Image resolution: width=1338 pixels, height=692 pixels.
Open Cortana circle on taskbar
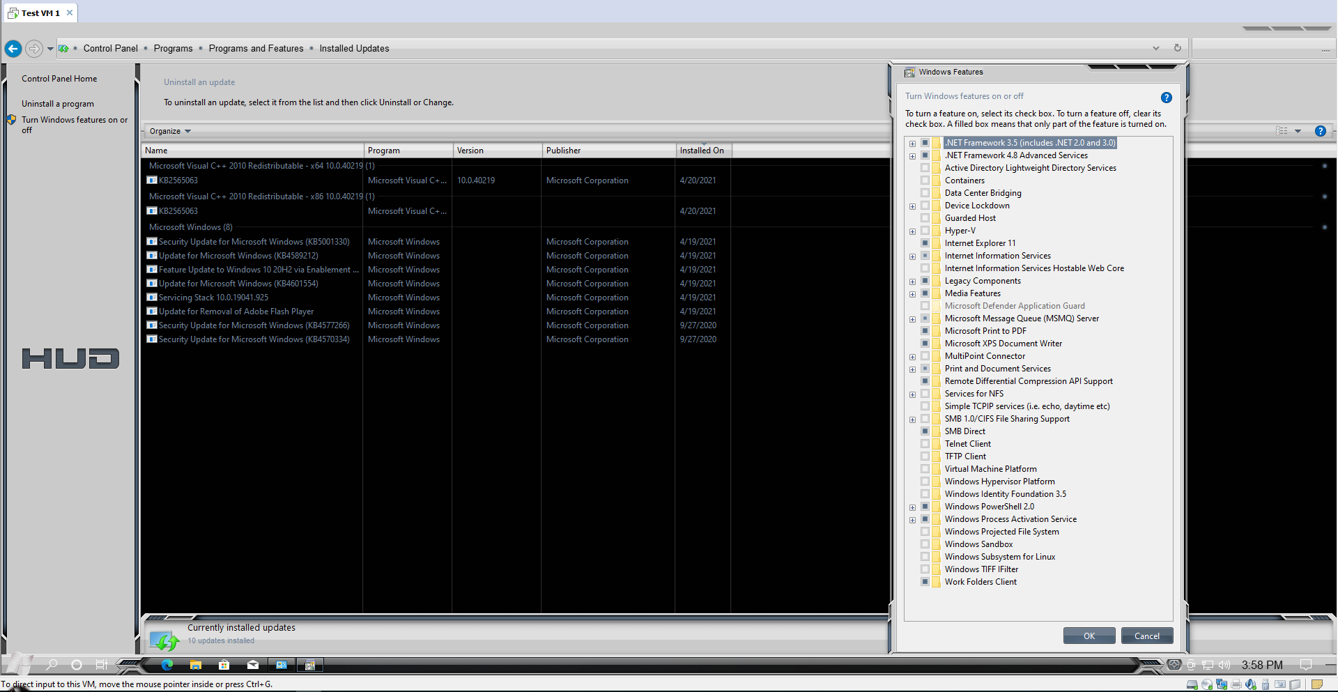tap(77, 665)
